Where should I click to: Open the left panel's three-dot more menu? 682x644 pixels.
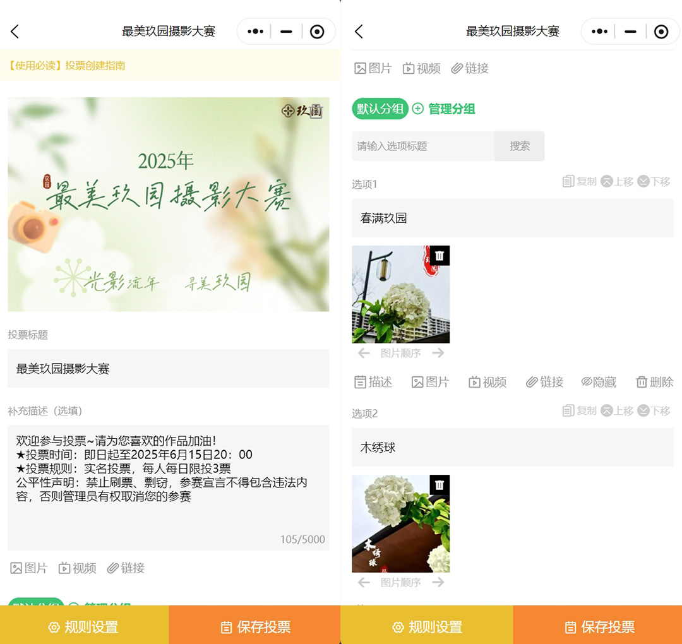pyautogui.click(x=255, y=32)
